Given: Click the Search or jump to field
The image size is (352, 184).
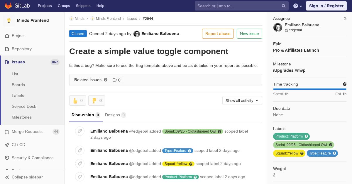Looking at the screenshot, I should pyautogui.click(x=242, y=6).
